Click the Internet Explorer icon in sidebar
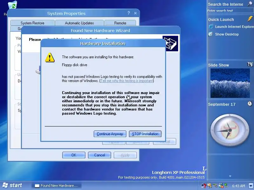This screenshot has height=190, width=254. click(211, 26)
